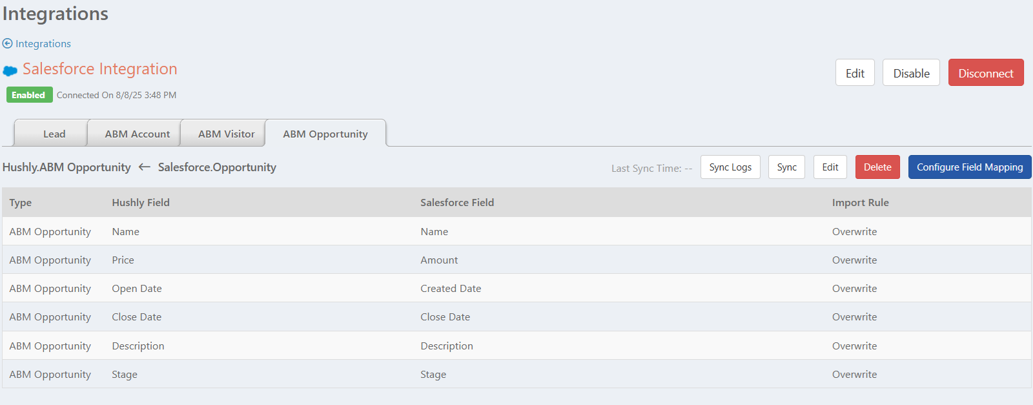Click the Salesforce Integration heading
The height and width of the screenshot is (405, 1033).
point(100,69)
